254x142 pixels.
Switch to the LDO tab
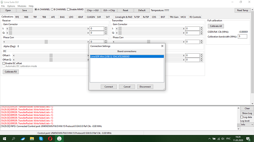[71, 17]
